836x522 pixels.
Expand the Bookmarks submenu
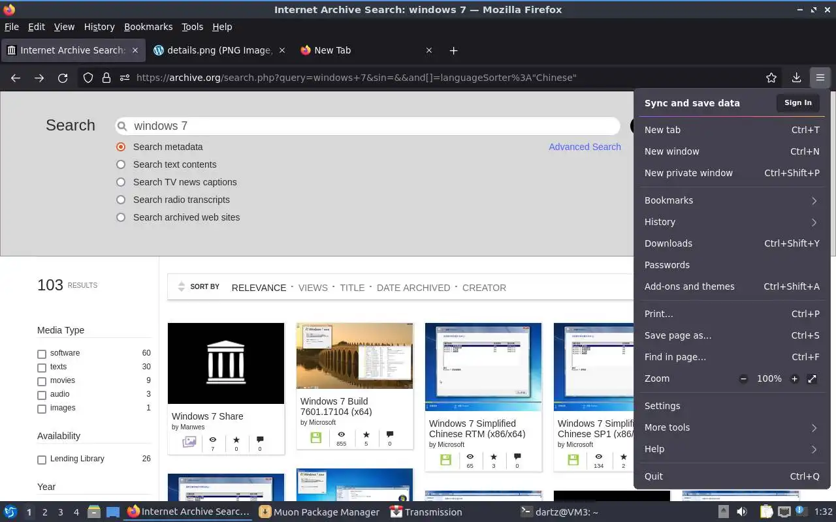pos(731,200)
